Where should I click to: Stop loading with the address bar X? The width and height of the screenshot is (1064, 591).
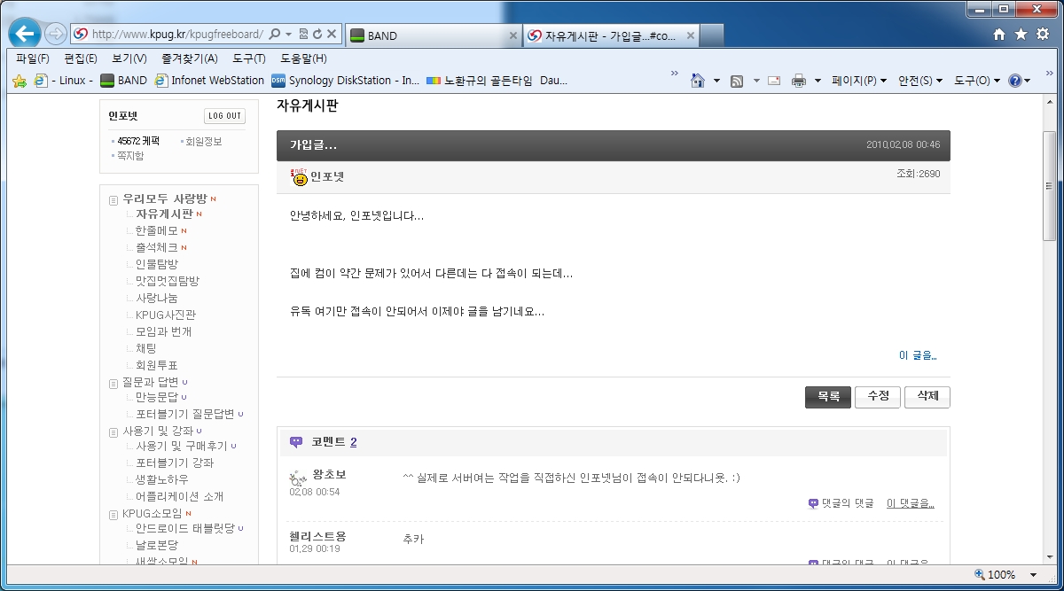[331, 35]
